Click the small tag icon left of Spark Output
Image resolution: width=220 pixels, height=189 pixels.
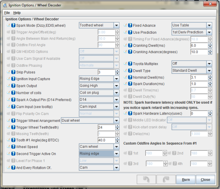(x=8, y=86)
